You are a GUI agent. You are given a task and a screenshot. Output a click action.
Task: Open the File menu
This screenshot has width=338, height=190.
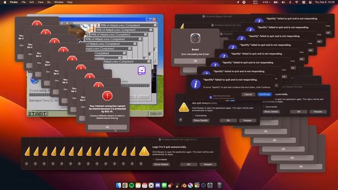point(23,2)
